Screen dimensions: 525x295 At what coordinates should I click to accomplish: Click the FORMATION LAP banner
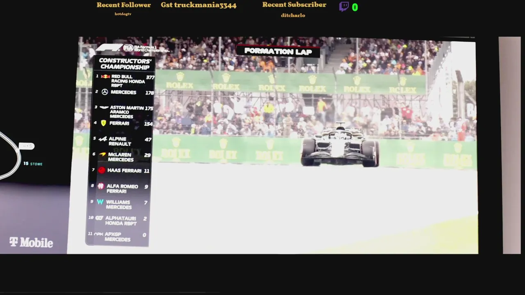coord(278,51)
